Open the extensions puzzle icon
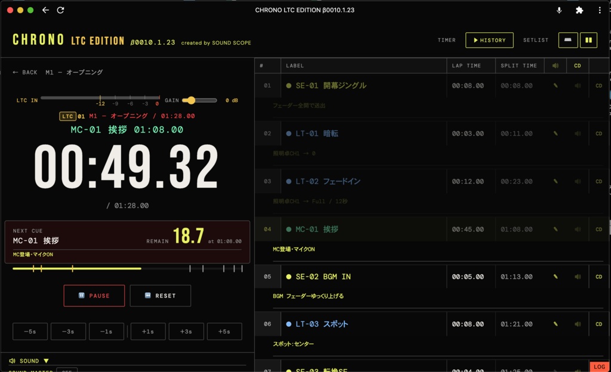The image size is (611, 372). 579,11
